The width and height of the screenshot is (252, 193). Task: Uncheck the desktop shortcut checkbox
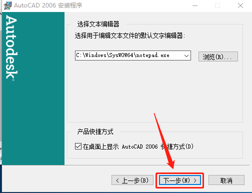pyautogui.click(x=78, y=146)
